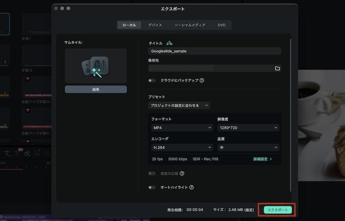Switch to the デバイス tab

[155, 25]
